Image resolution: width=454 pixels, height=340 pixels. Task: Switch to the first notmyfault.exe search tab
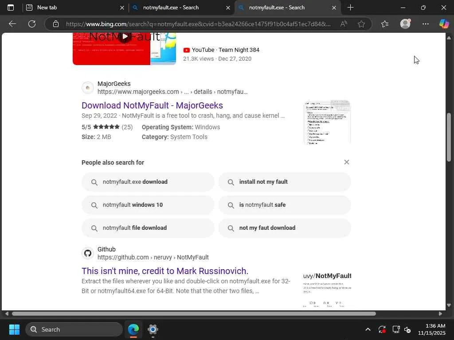click(181, 8)
